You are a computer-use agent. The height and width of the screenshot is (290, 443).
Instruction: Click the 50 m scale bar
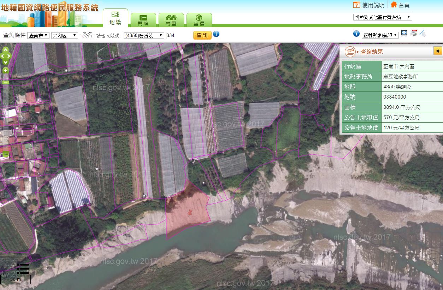(16, 280)
